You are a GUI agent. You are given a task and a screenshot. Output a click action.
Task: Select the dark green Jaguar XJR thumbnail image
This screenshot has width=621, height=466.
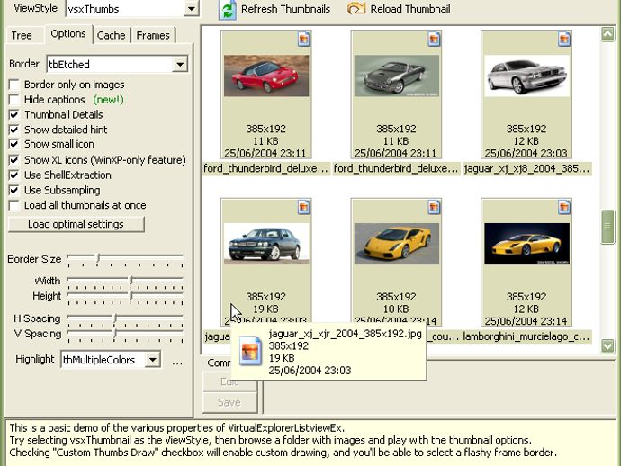(x=266, y=244)
